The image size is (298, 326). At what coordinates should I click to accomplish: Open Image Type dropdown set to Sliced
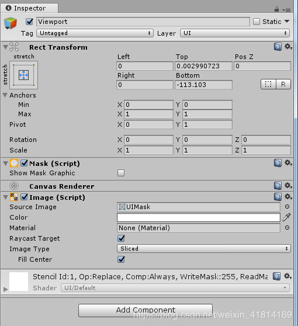pyautogui.click(x=203, y=249)
